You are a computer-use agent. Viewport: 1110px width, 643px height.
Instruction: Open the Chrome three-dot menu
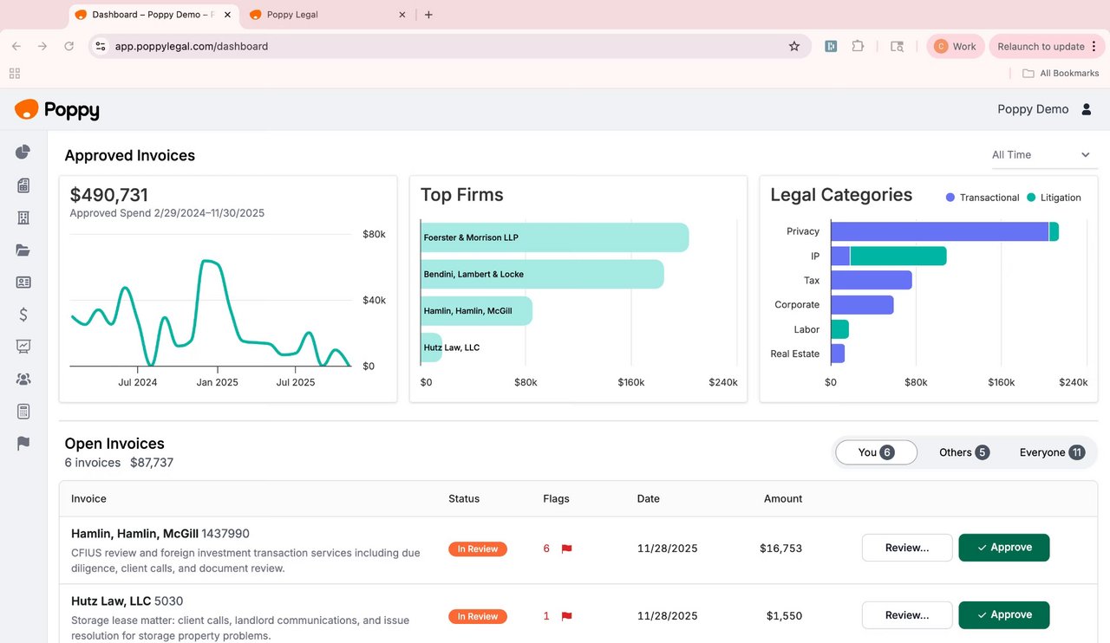1094,47
